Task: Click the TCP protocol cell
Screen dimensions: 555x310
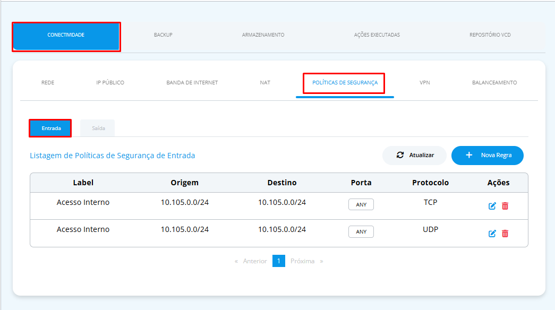Action: [x=430, y=202]
